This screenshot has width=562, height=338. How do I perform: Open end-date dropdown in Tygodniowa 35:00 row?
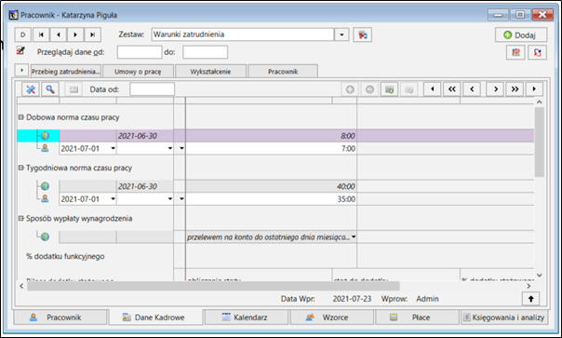tap(170, 198)
